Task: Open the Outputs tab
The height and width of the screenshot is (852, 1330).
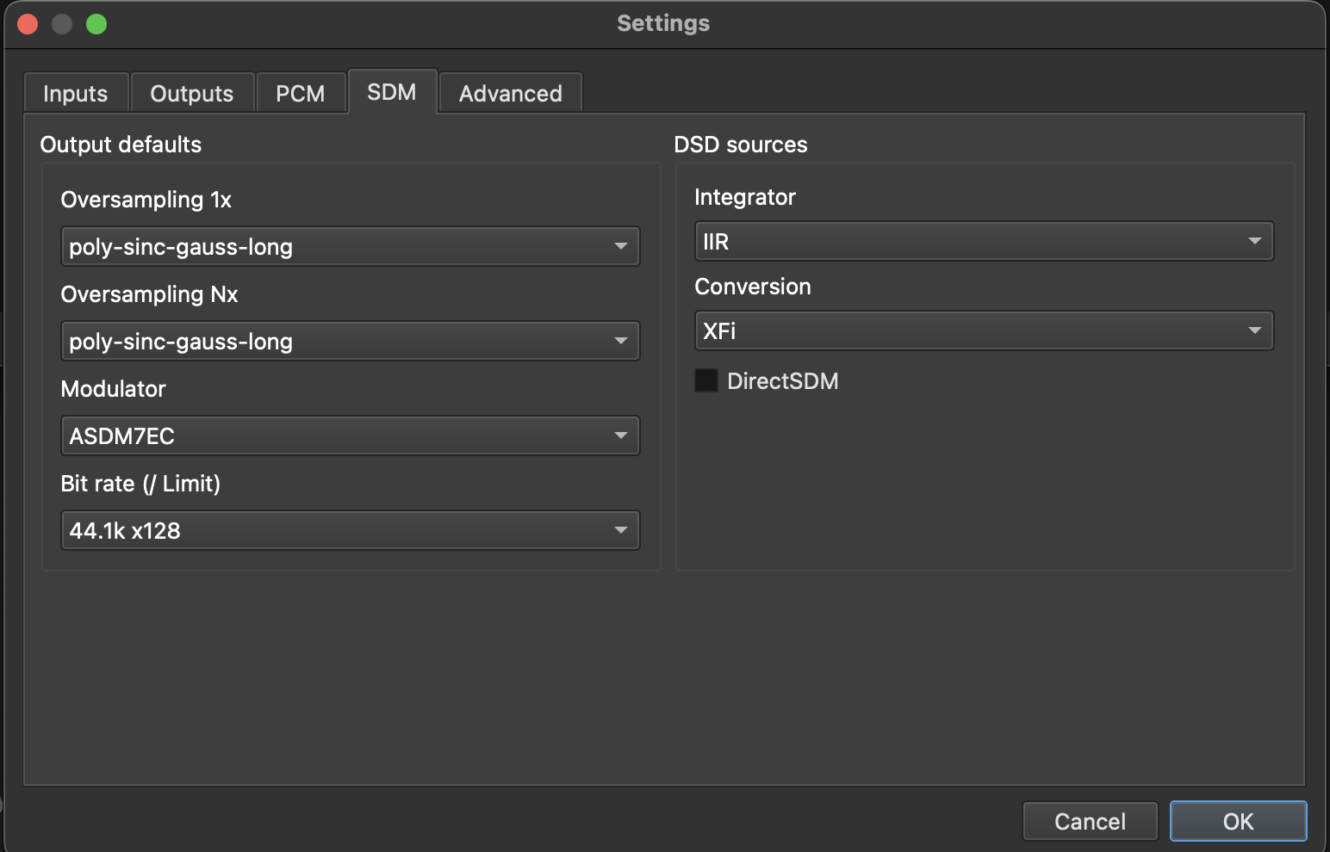Action: [191, 93]
